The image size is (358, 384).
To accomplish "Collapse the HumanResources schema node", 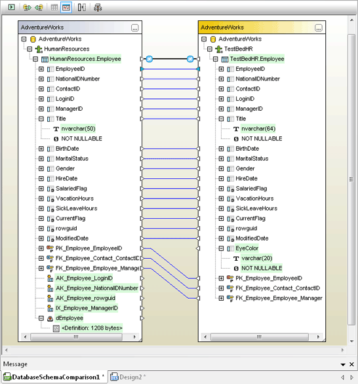I will pos(30,49).
